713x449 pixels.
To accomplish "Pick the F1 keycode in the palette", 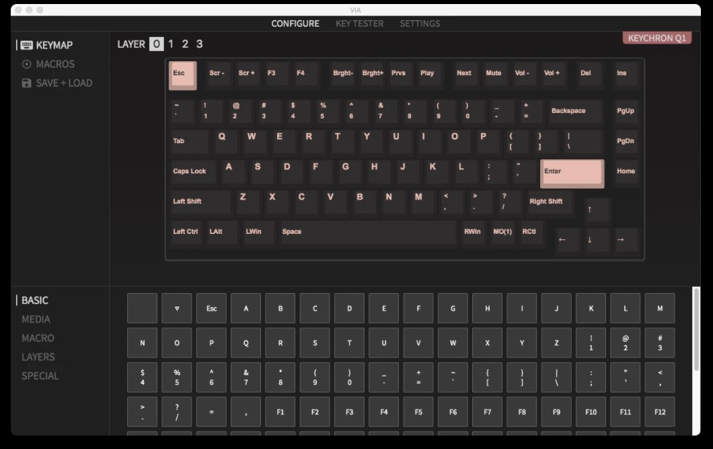I will pyautogui.click(x=280, y=412).
